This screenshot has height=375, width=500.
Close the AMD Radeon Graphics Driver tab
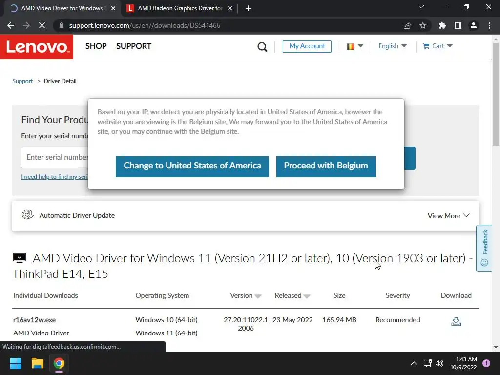230,8
